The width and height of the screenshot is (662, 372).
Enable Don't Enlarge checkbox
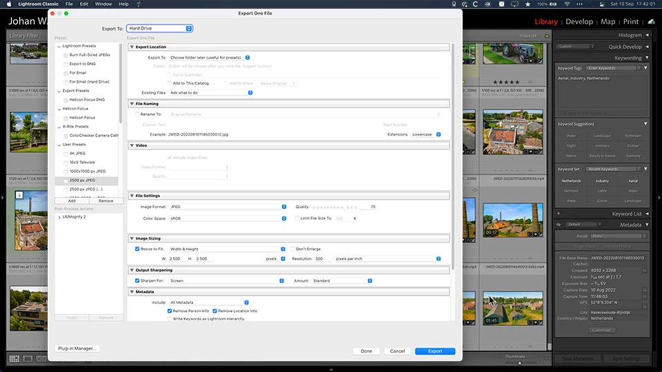[x=292, y=249]
